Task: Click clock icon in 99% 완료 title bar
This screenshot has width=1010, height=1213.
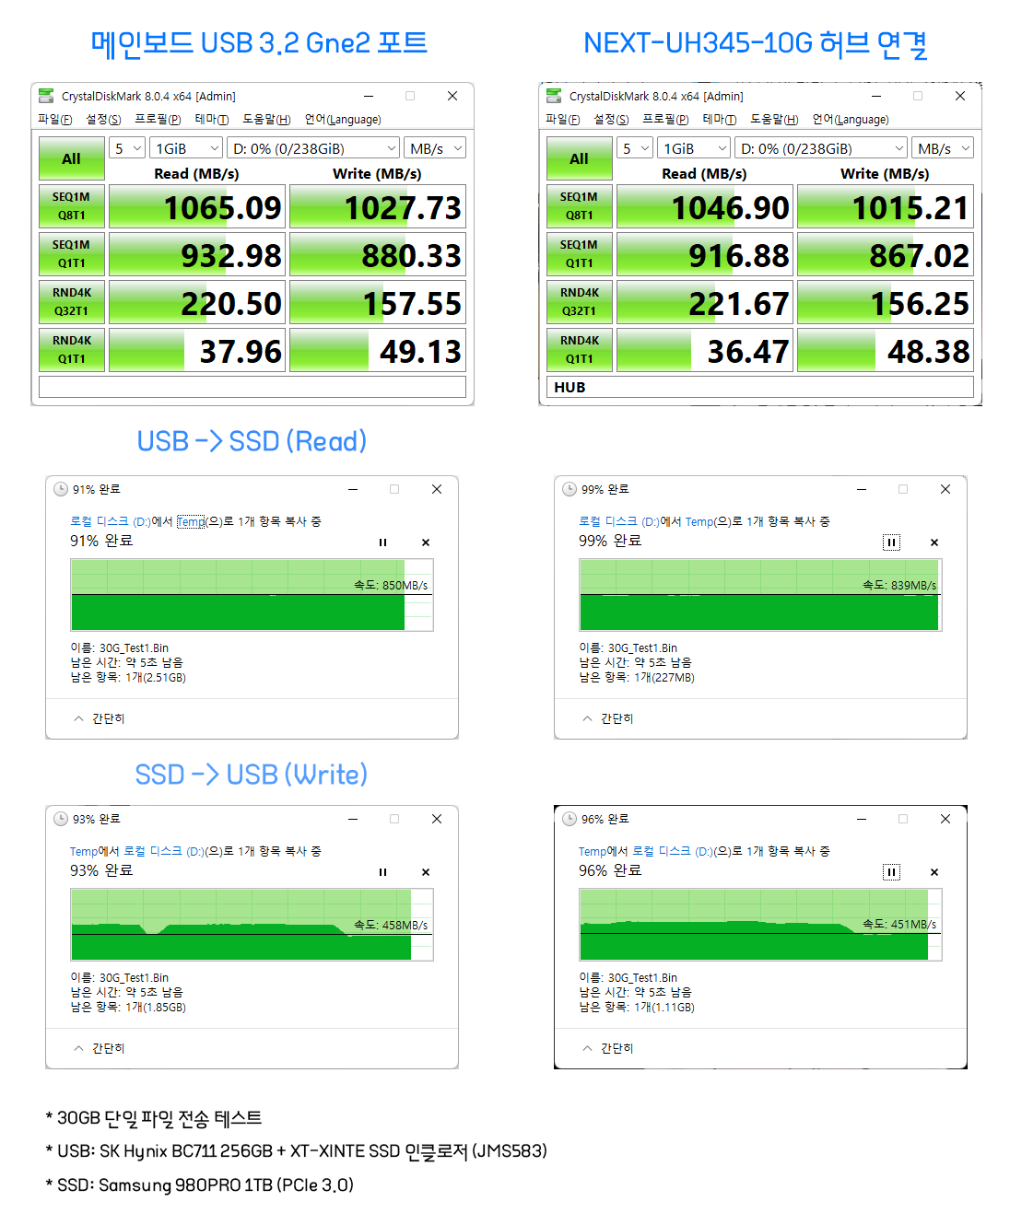Action: pyautogui.click(x=570, y=489)
